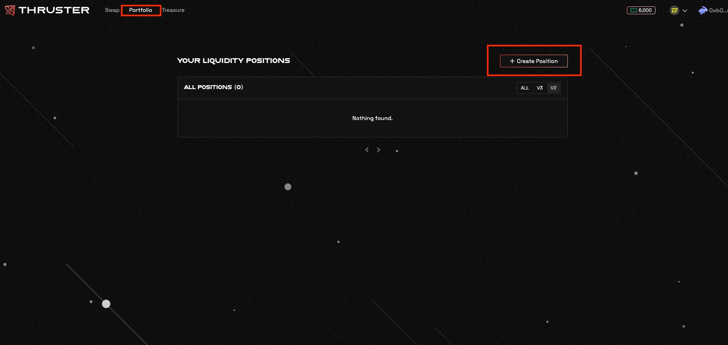The height and width of the screenshot is (345, 728).
Task: Click the blue rabbit wallet icon
Action: pyautogui.click(x=703, y=10)
